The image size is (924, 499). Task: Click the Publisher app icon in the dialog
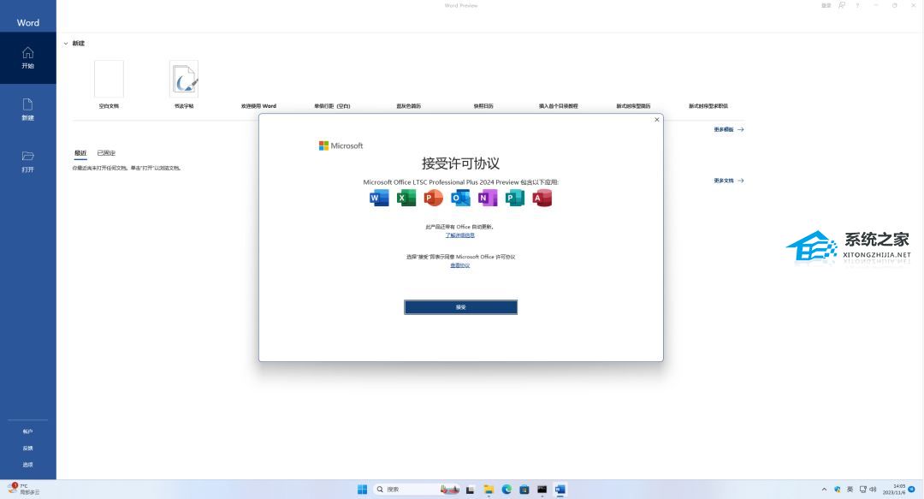point(514,198)
